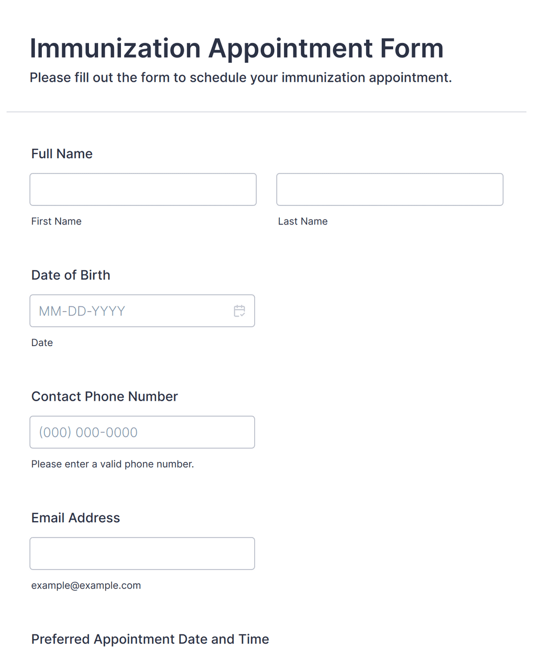Click the Preferred Appointment Date and Time label

(x=150, y=639)
